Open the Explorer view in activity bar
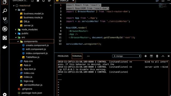 (5, 2)
